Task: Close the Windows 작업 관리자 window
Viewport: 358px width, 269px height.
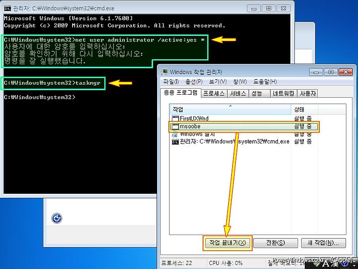Action: tap(346, 72)
